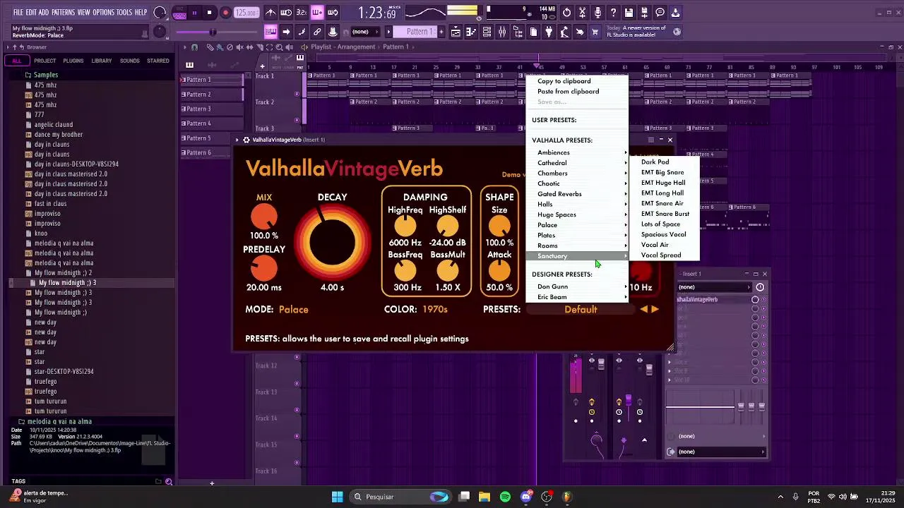Screen dimensions: 904x508
Task: Click Palace mode selector in ValhallaVintageVerb
Action: click(293, 309)
